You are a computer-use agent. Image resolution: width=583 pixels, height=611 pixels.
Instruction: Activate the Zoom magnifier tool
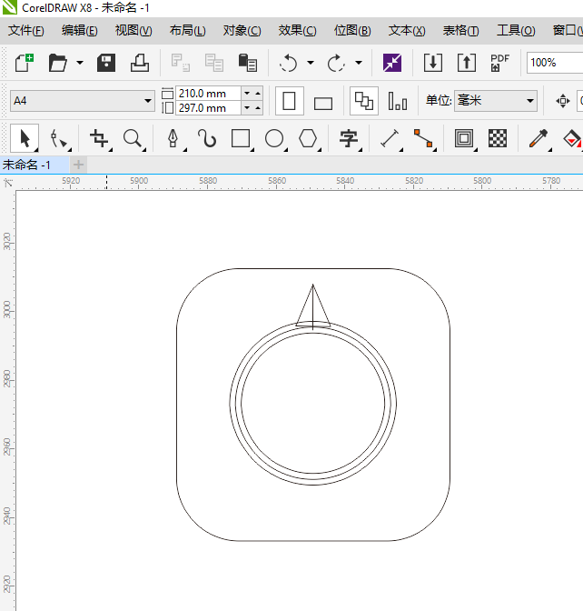click(133, 138)
